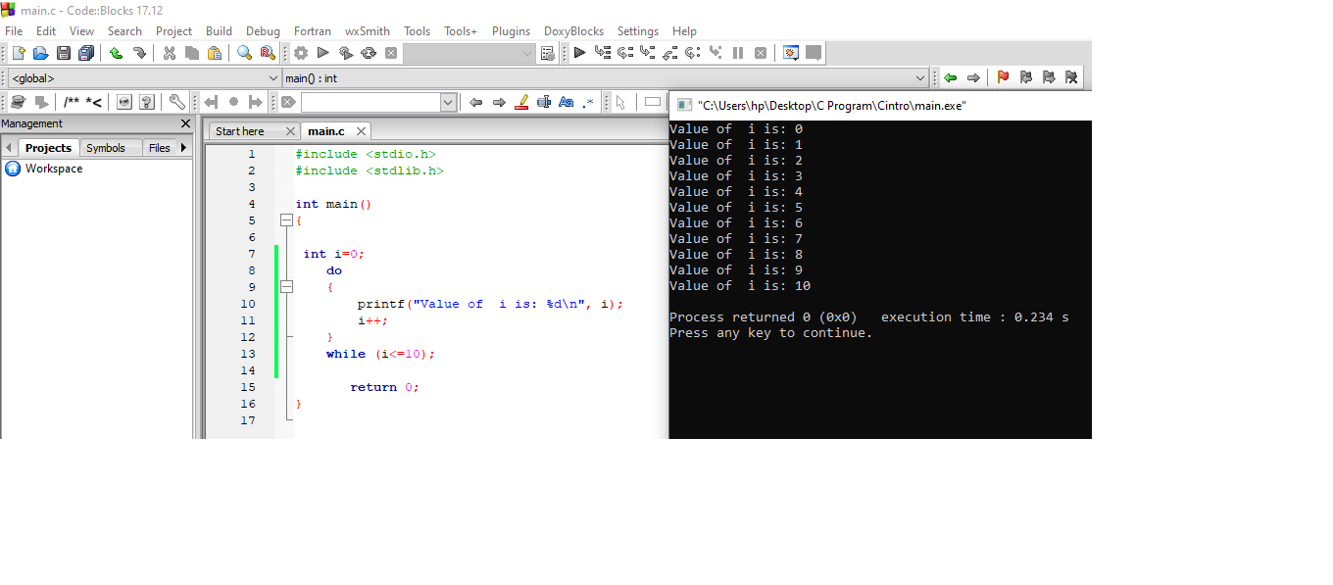Click the Build and run icon
The image size is (1333, 585).
point(346,52)
